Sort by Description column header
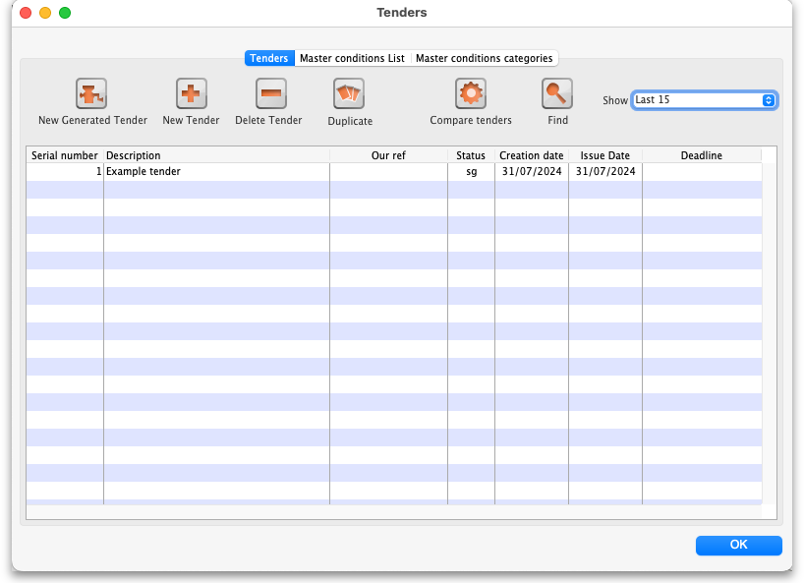 (x=216, y=155)
